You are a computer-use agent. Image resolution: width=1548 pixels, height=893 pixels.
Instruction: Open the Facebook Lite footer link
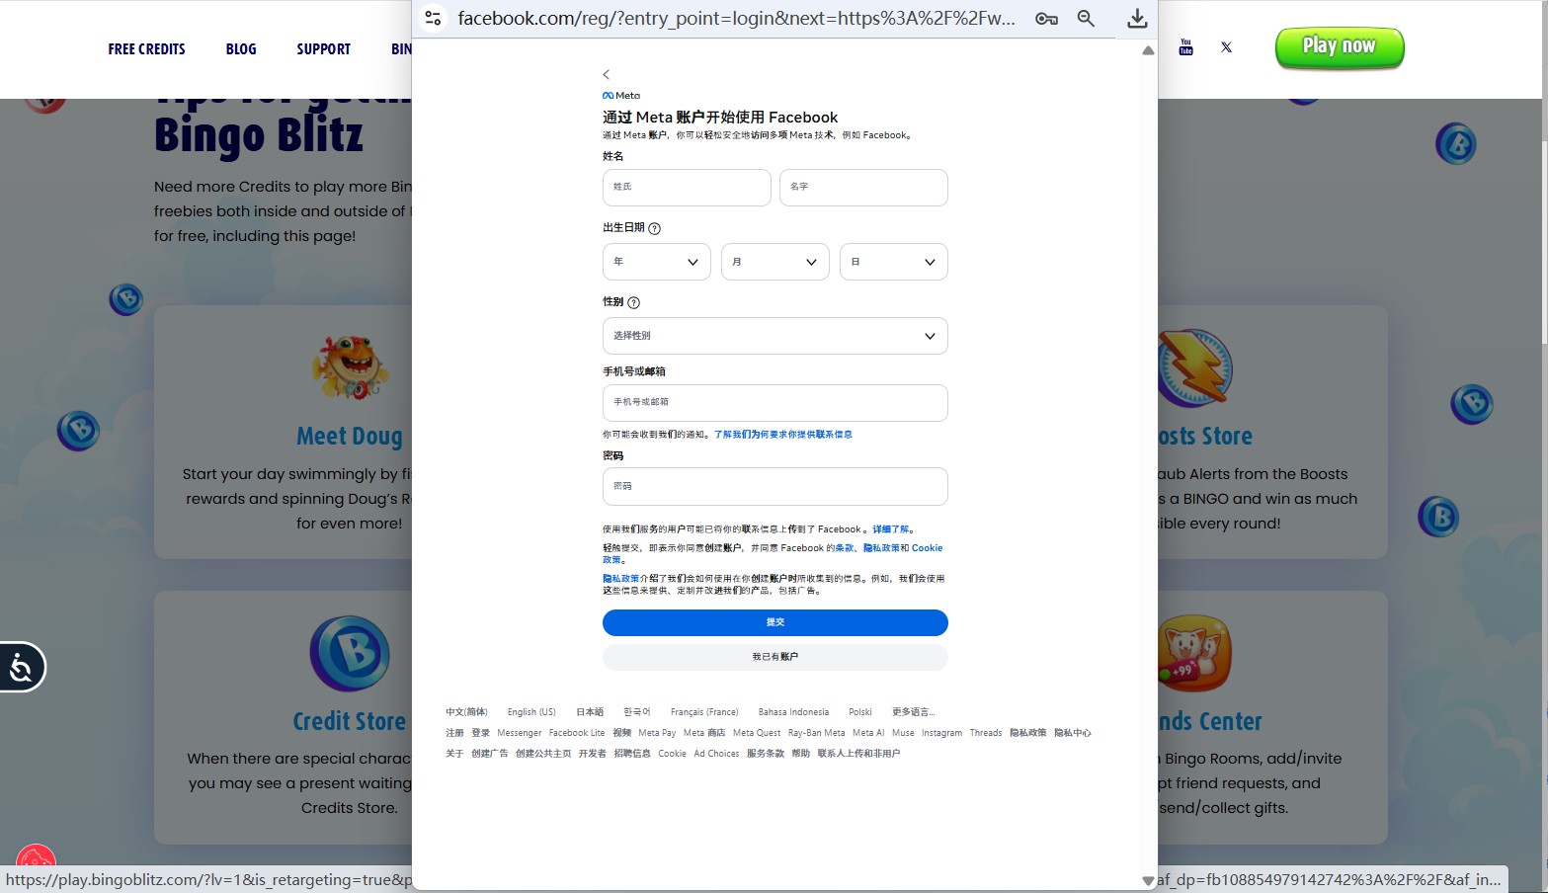(x=577, y=733)
